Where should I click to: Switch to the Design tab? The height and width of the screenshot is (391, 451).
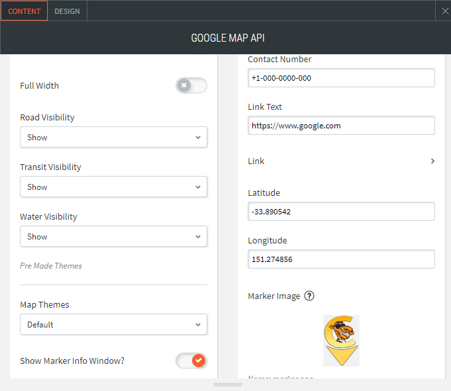coord(67,11)
